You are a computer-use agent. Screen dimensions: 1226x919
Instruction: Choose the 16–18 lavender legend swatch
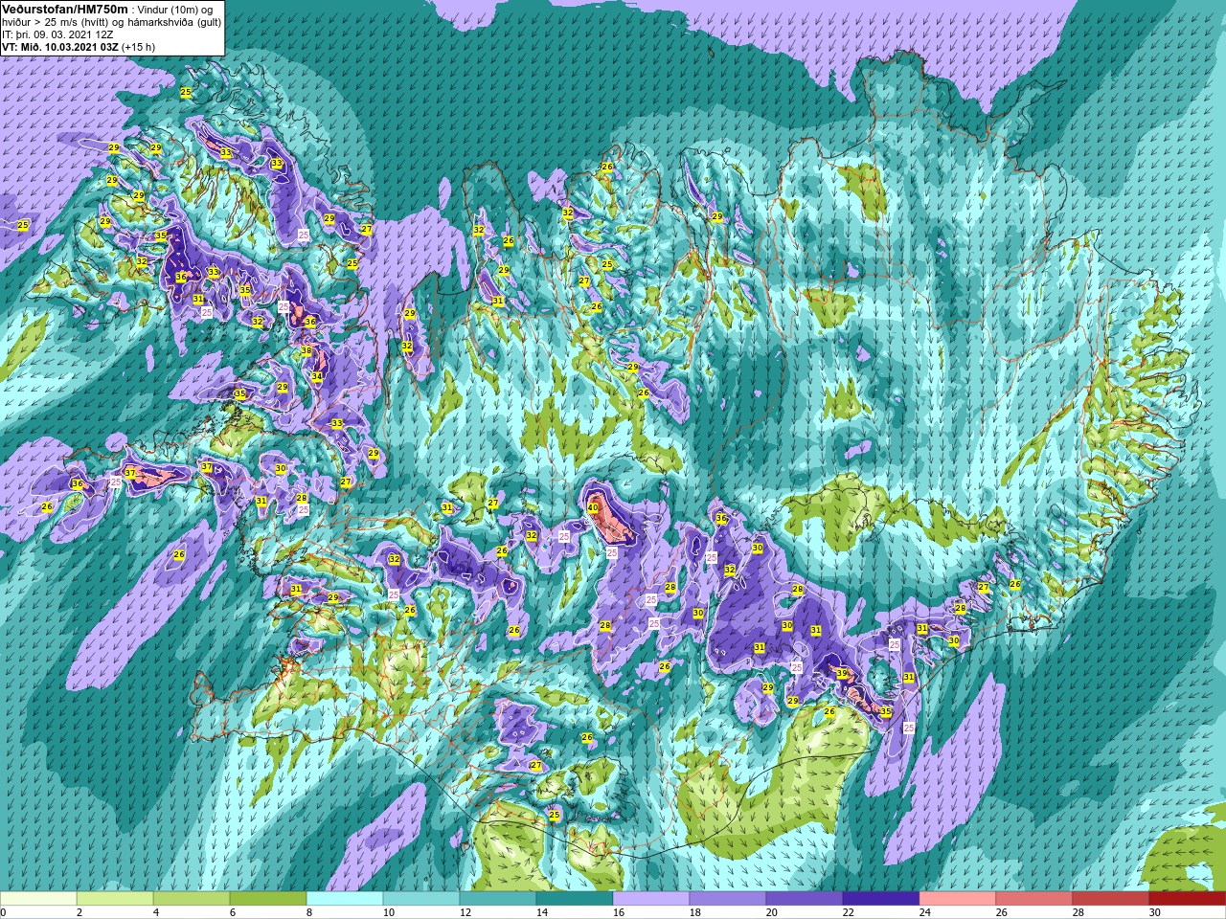651,899
